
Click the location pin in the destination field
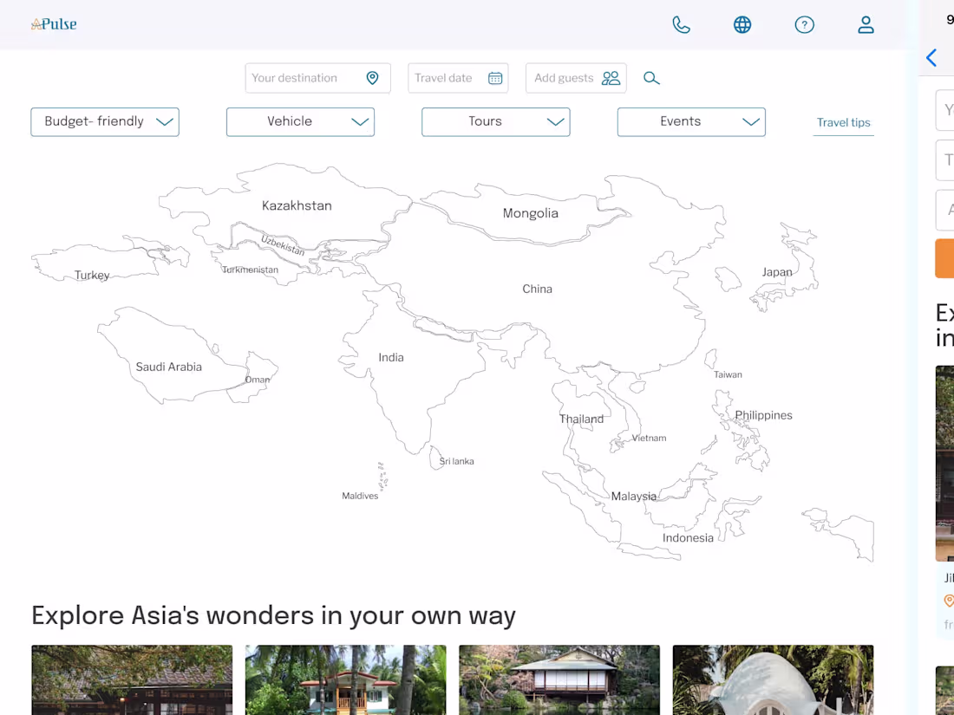373,78
